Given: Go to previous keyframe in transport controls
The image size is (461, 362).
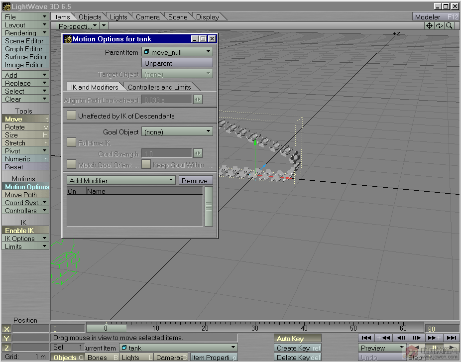Looking at the screenshot, I should 383,338.
